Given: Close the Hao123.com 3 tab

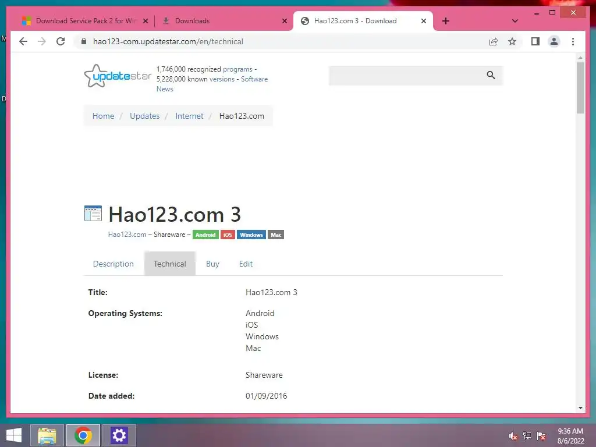Looking at the screenshot, I should tap(424, 21).
